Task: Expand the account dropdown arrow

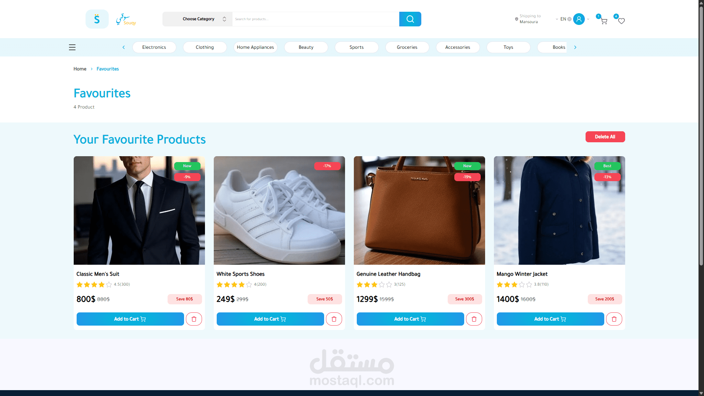Action: tap(588, 19)
